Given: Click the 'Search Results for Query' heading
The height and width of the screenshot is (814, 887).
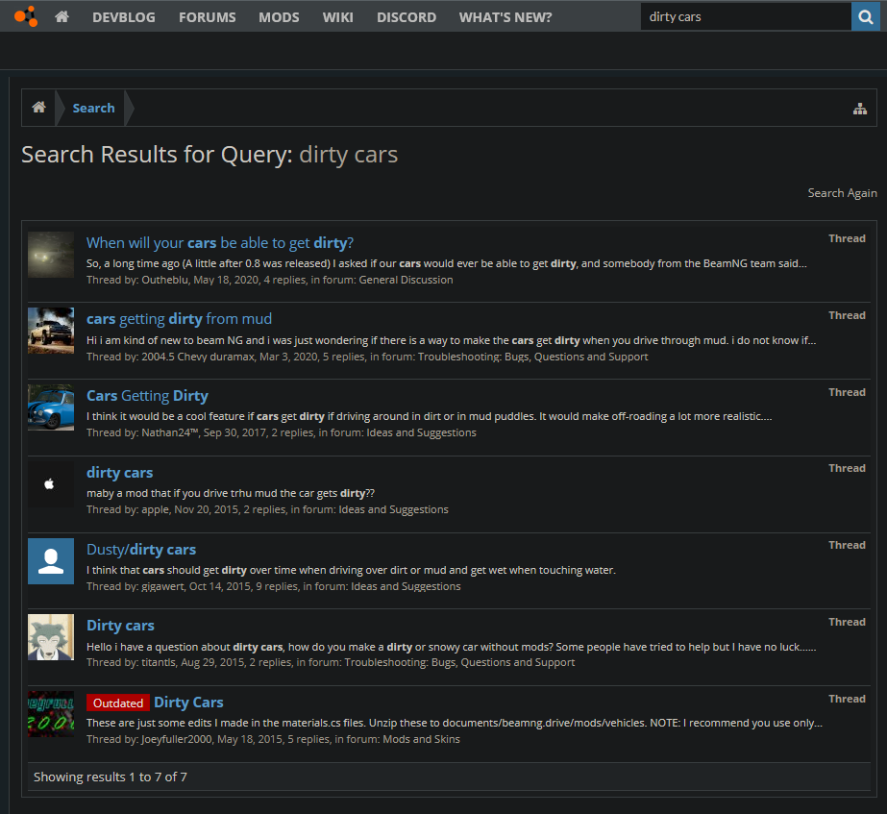Looking at the screenshot, I should click(x=209, y=155).
